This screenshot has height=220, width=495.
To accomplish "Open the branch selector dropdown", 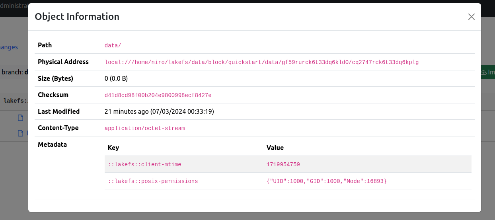I will tap(14, 72).
